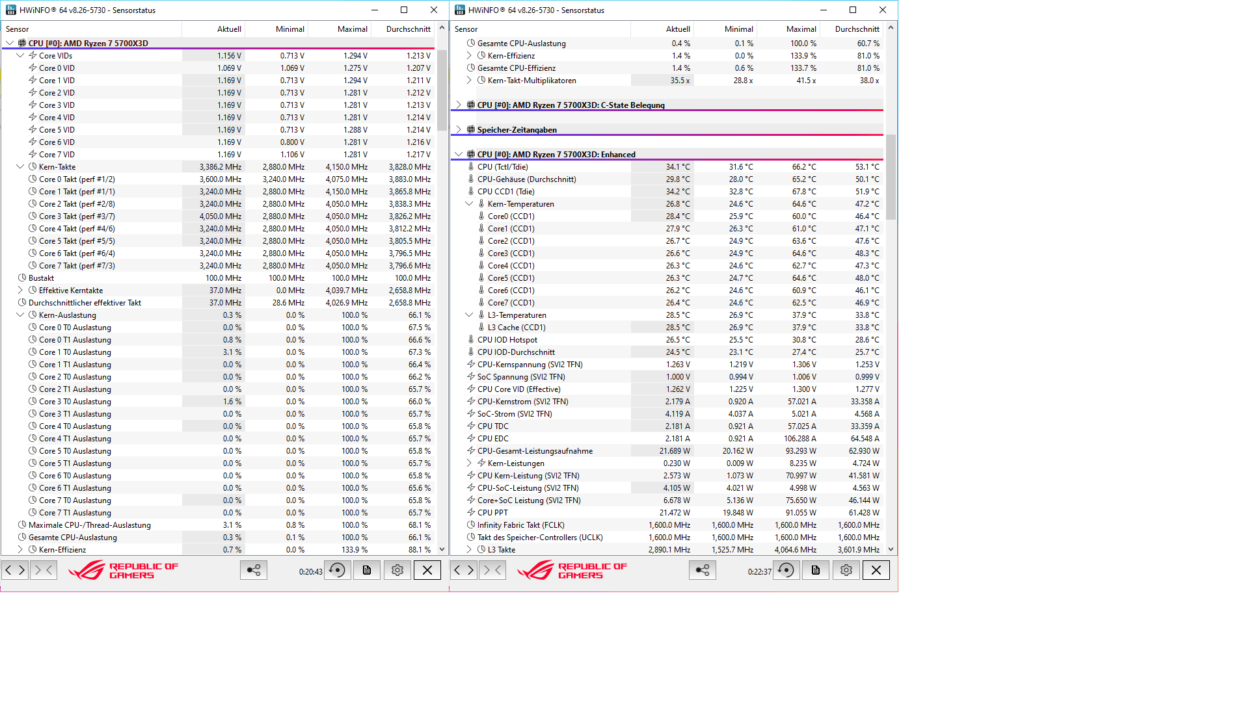Collapse the Core VIDs tree node
This screenshot has width=1249, height=702.
(20, 56)
